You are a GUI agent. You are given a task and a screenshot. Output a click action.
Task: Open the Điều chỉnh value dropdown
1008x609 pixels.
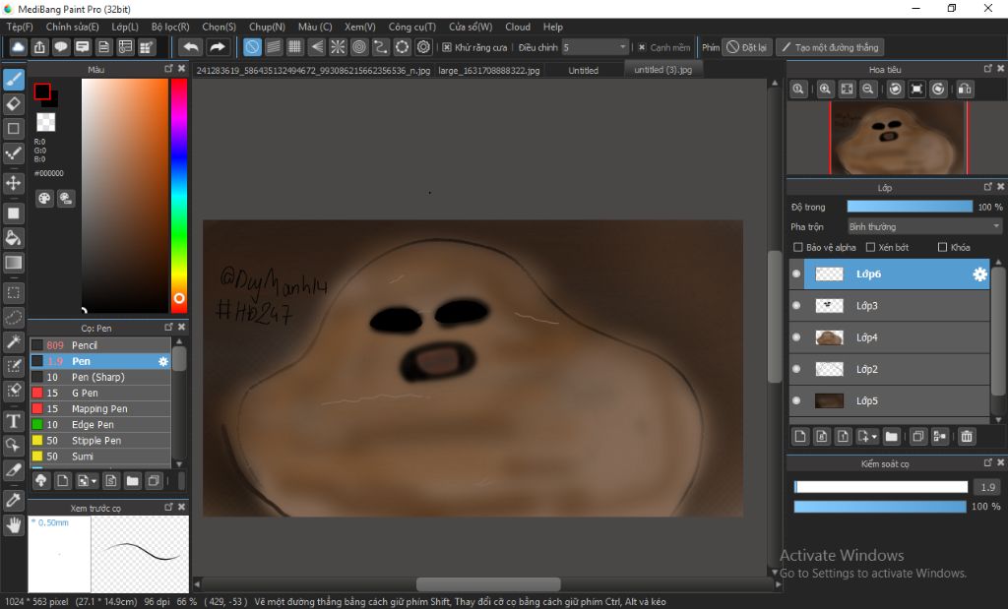595,47
